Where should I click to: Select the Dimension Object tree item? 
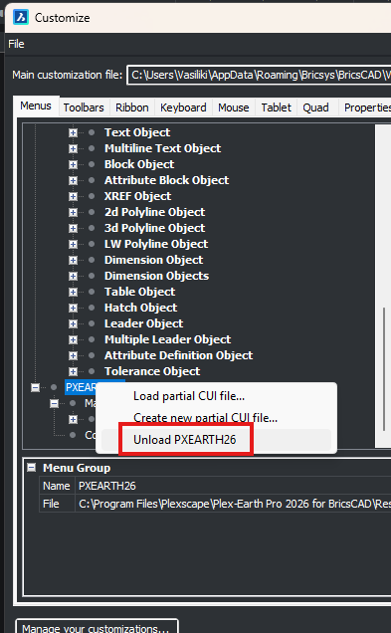tap(154, 260)
